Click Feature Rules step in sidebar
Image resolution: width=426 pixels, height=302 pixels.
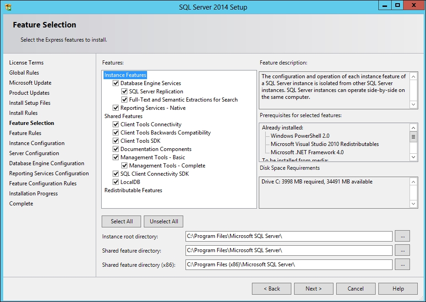pyautogui.click(x=25, y=133)
